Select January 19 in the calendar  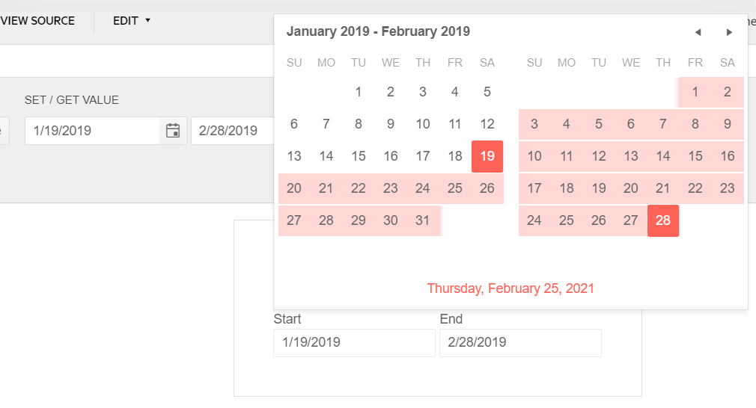coord(487,156)
